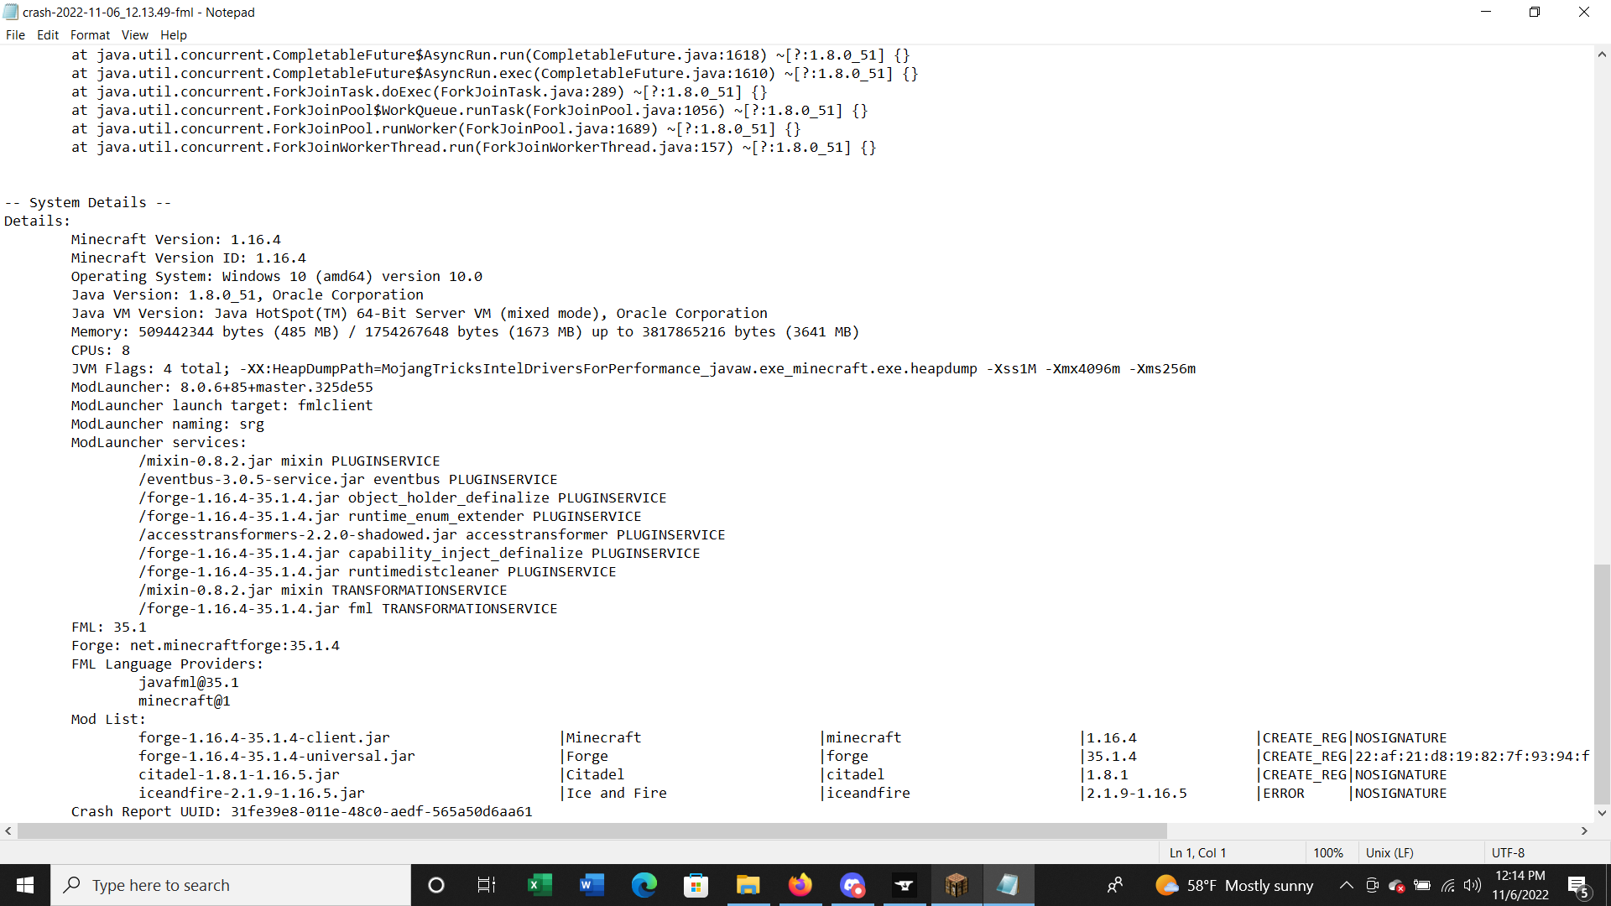This screenshot has height=906, width=1611.
Task: Expand the hidden icons chevron in the tray
Action: pos(1346,885)
